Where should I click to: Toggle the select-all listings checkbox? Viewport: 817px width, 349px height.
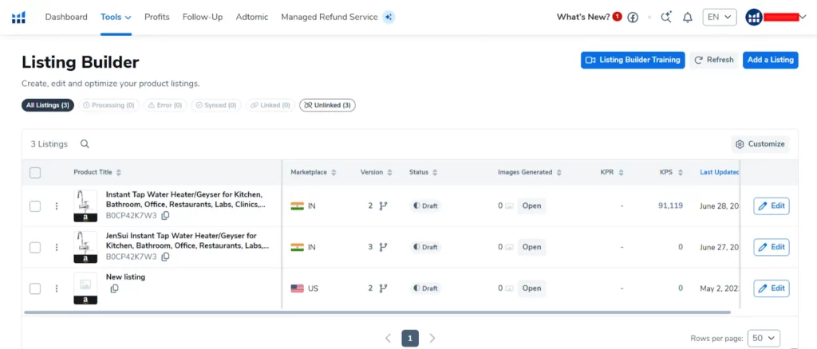click(x=35, y=172)
